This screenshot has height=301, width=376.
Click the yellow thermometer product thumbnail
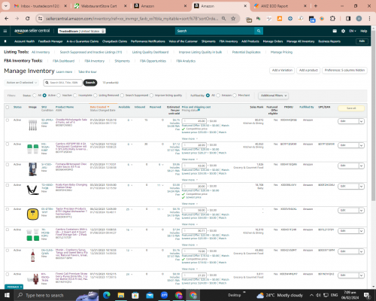[33, 214]
